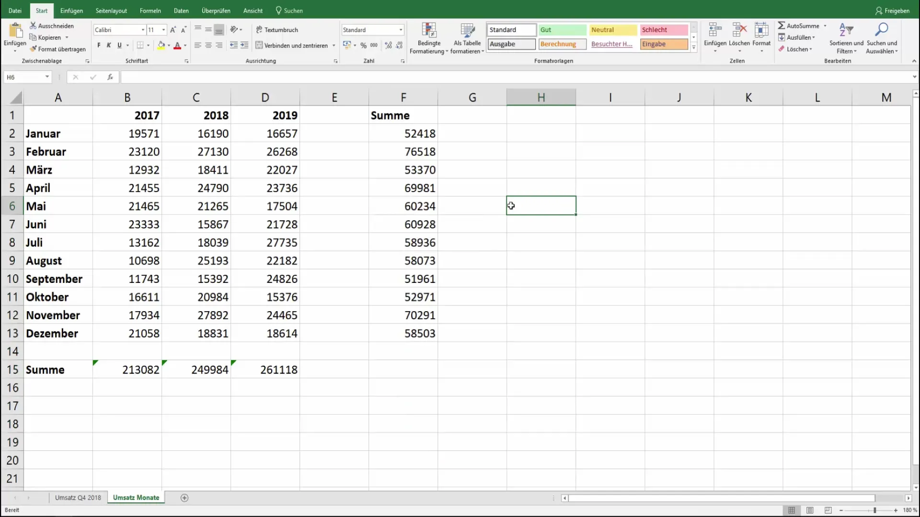920x517 pixels.
Task: Click the borders icon
Action: click(x=140, y=45)
